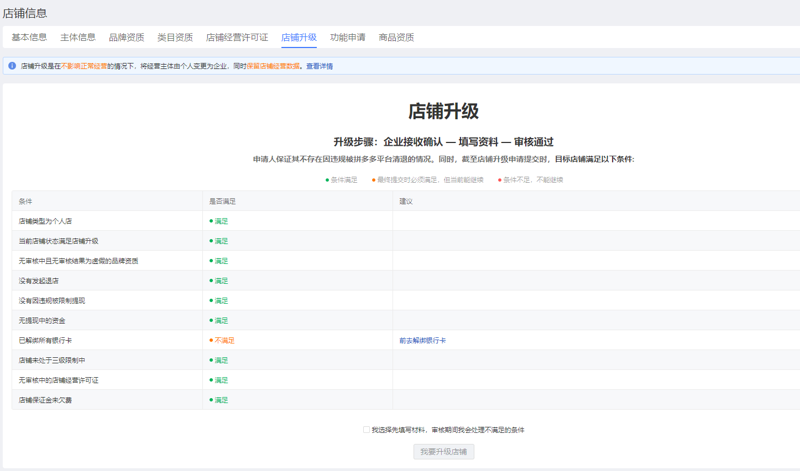Open the 店铺经营许可证 tab
Screen dimensions: 800x471
pos(237,38)
